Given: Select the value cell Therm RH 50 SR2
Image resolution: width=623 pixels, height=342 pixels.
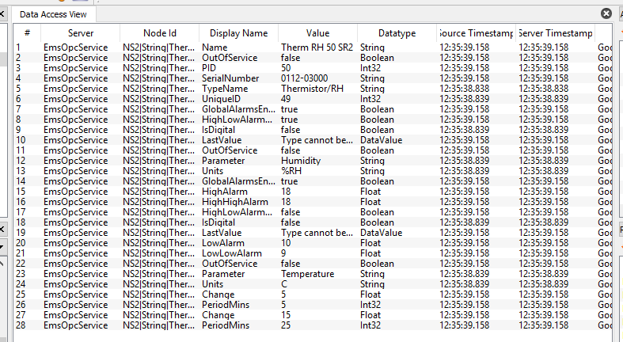Looking at the screenshot, I should pyautogui.click(x=317, y=47).
